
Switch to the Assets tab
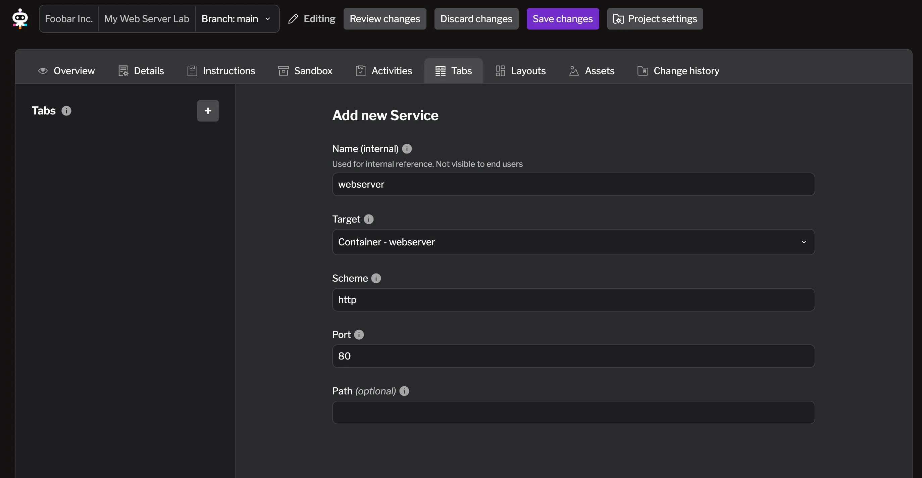pyautogui.click(x=591, y=70)
